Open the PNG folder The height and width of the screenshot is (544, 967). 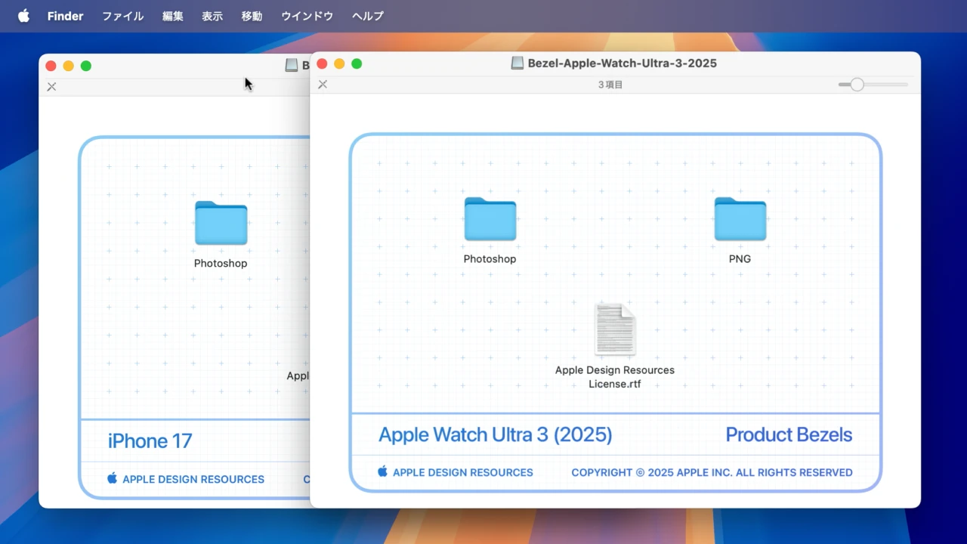point(740,220)
